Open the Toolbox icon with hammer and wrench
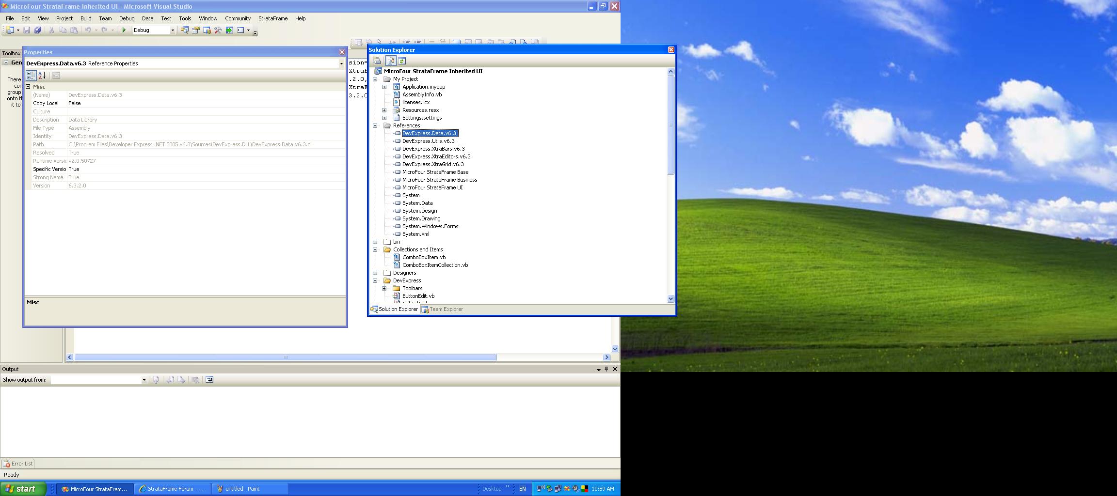 coord(218,30)
